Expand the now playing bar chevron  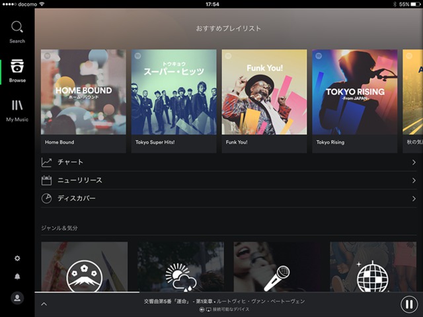(x=44, y=304)
